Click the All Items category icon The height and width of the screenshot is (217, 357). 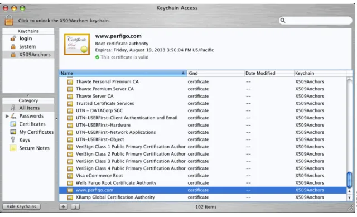click(x=13, y=108)
